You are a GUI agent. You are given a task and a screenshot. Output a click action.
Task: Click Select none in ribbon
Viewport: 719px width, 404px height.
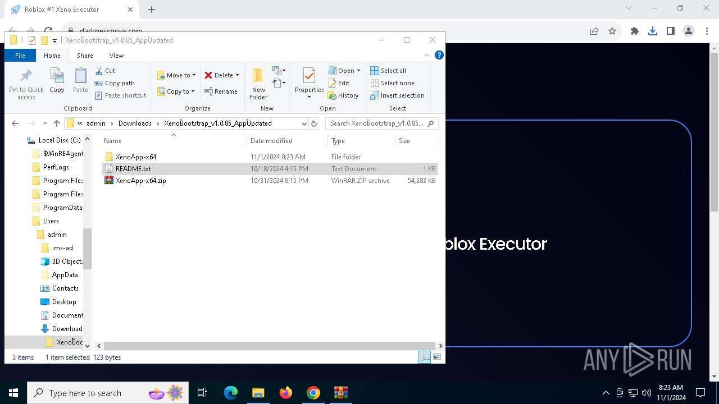(x=392, y=83)
